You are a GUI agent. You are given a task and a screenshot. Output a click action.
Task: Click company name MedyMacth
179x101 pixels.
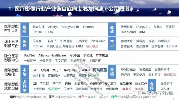[x=70, y=27]
